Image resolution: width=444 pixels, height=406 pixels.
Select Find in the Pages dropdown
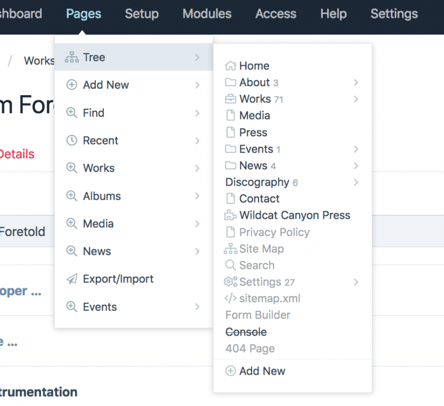point(94,113)
